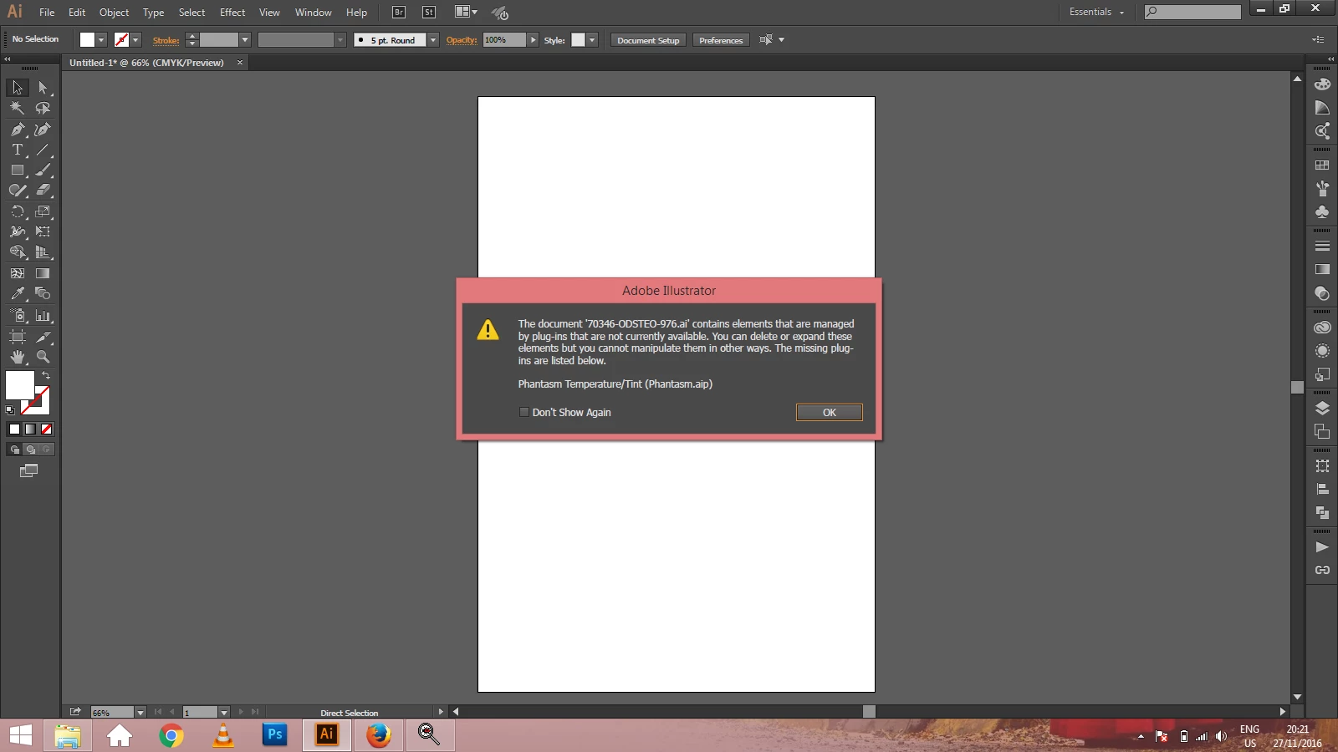Select the Line Segment tool
Image resolution: width=1338 pixels, height=752 pixels.
point(43,150)
